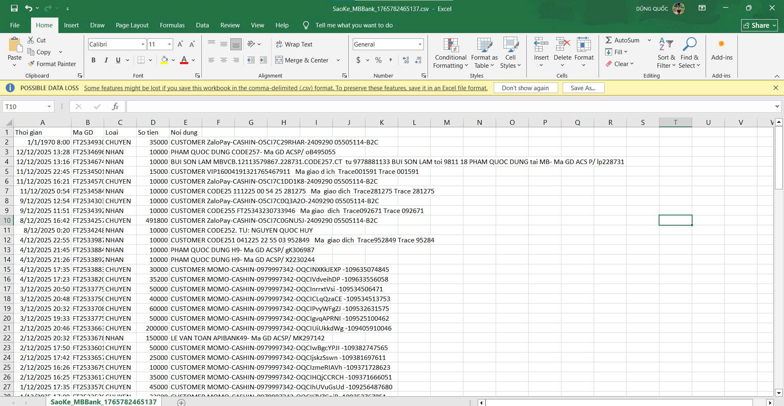Toggle Wrap Text on selected cell
This screenshot has height=406, width=784.
[x=294, y=44]
